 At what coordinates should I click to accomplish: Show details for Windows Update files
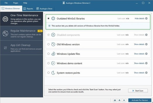coord(141,54)
